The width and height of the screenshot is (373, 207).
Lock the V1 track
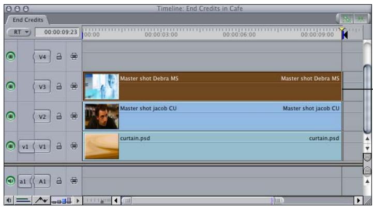pyautogui.click(x=59, y=146)
